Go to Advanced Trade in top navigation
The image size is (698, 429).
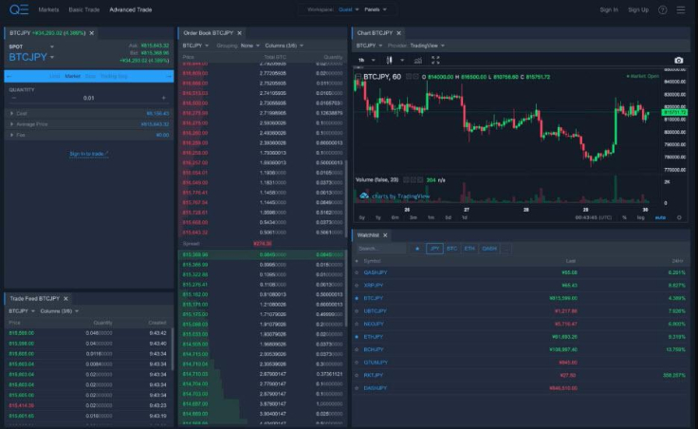131,9
